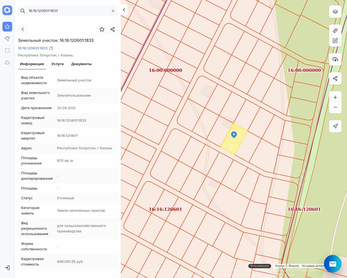Collapse the information side panel
The width and height of the screenshot is (347, 278).
pyautogui.click(x=124, y=10)
